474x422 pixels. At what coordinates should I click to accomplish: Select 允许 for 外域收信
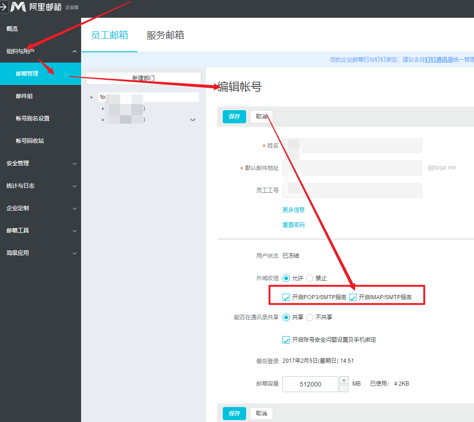click(286, 278)
